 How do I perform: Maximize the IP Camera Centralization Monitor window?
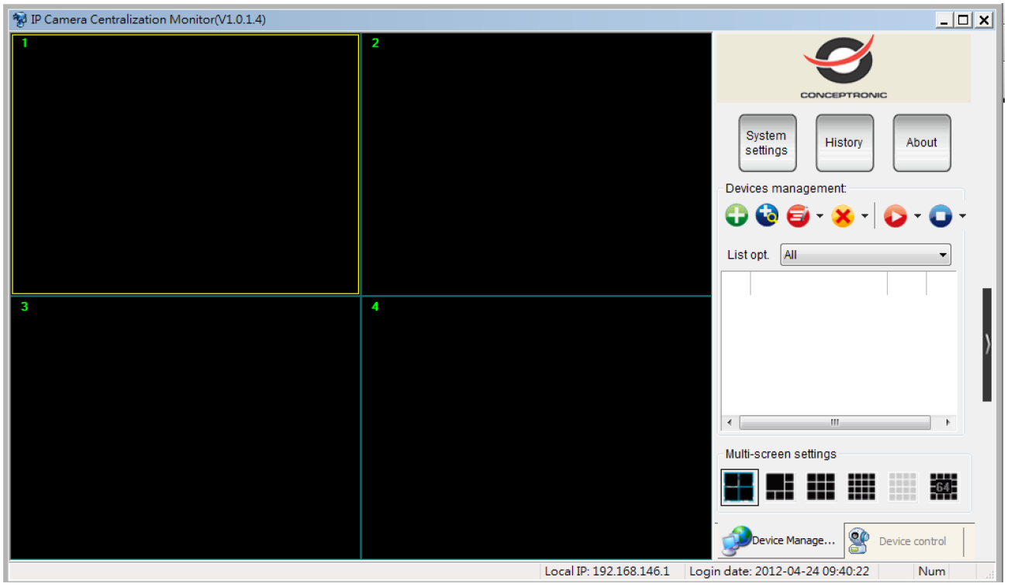tap(964, 20)
